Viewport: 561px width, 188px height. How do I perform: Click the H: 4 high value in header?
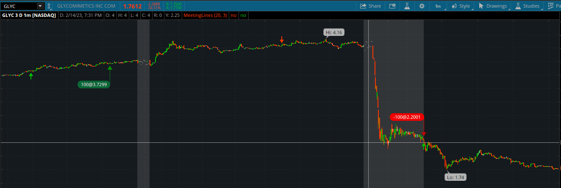coord(122,15)
